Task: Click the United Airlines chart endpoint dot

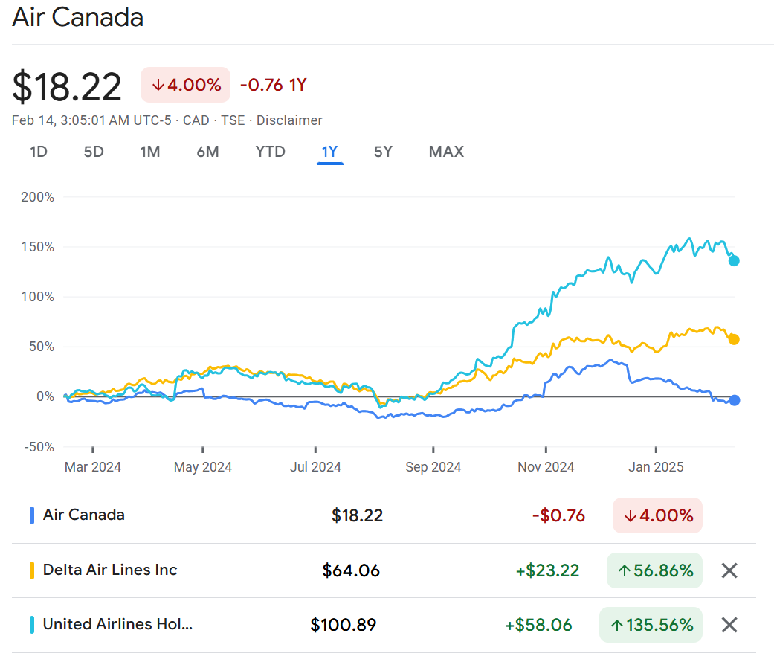Action: 734,260
